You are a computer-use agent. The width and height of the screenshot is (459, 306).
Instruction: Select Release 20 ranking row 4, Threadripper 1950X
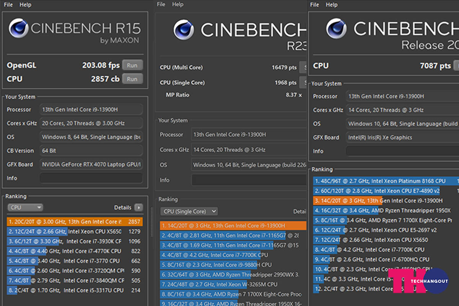386,210
